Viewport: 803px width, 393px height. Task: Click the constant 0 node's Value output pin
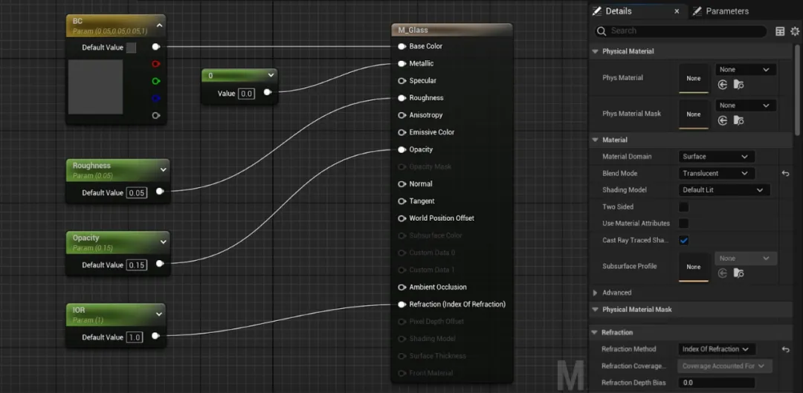click(x=268, y=93)
